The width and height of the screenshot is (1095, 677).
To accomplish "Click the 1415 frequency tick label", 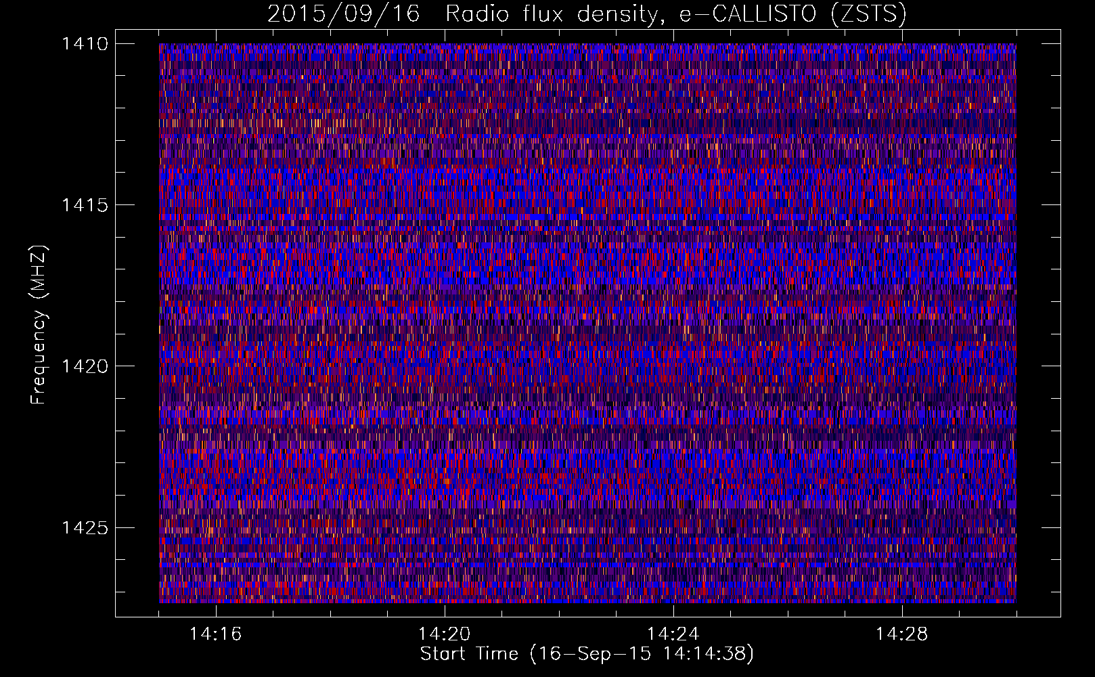I will click(85, 205).
